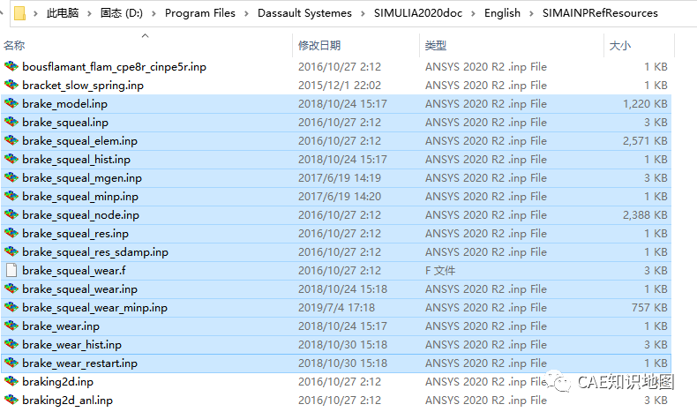This screenshot has height=412, width=697.
Task: Click SIMAINPRefResources breadcrumb
Action: click(x=600, y=13)
